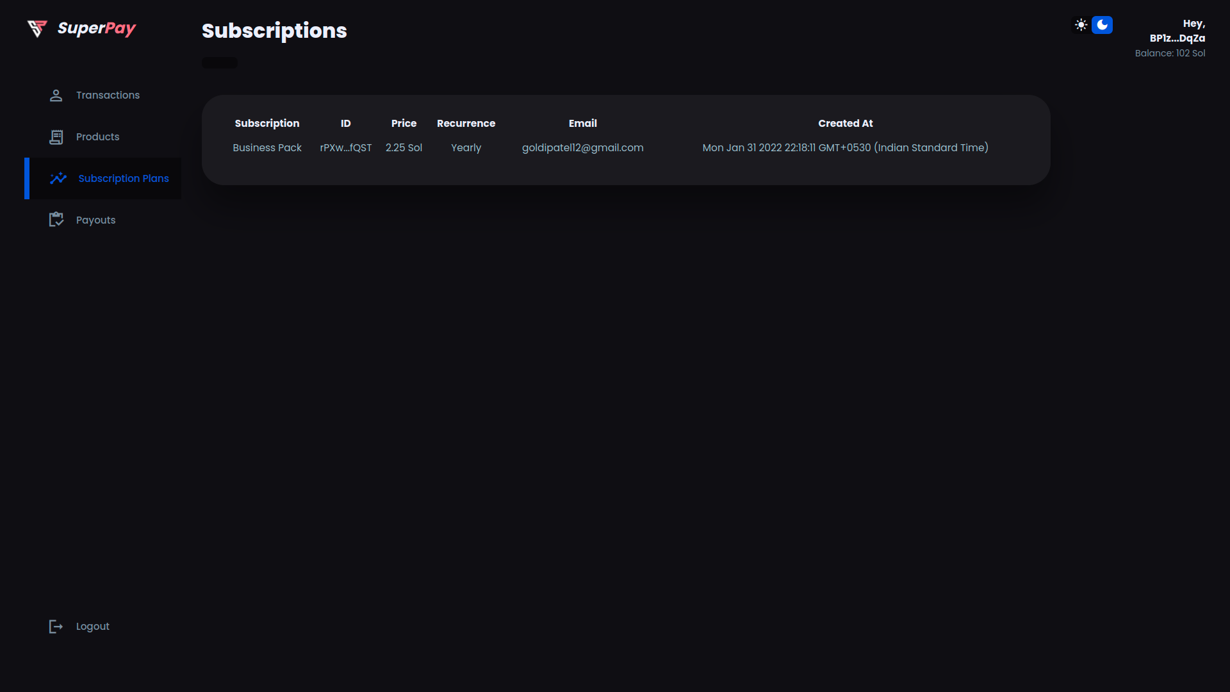Click the Price column header

tap(404, 124)
